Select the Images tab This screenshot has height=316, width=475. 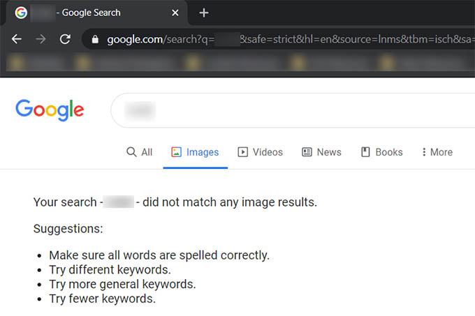coord(195,152)
